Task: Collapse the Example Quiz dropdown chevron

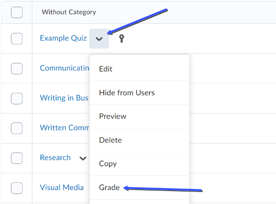Action: tap(99, 39)
